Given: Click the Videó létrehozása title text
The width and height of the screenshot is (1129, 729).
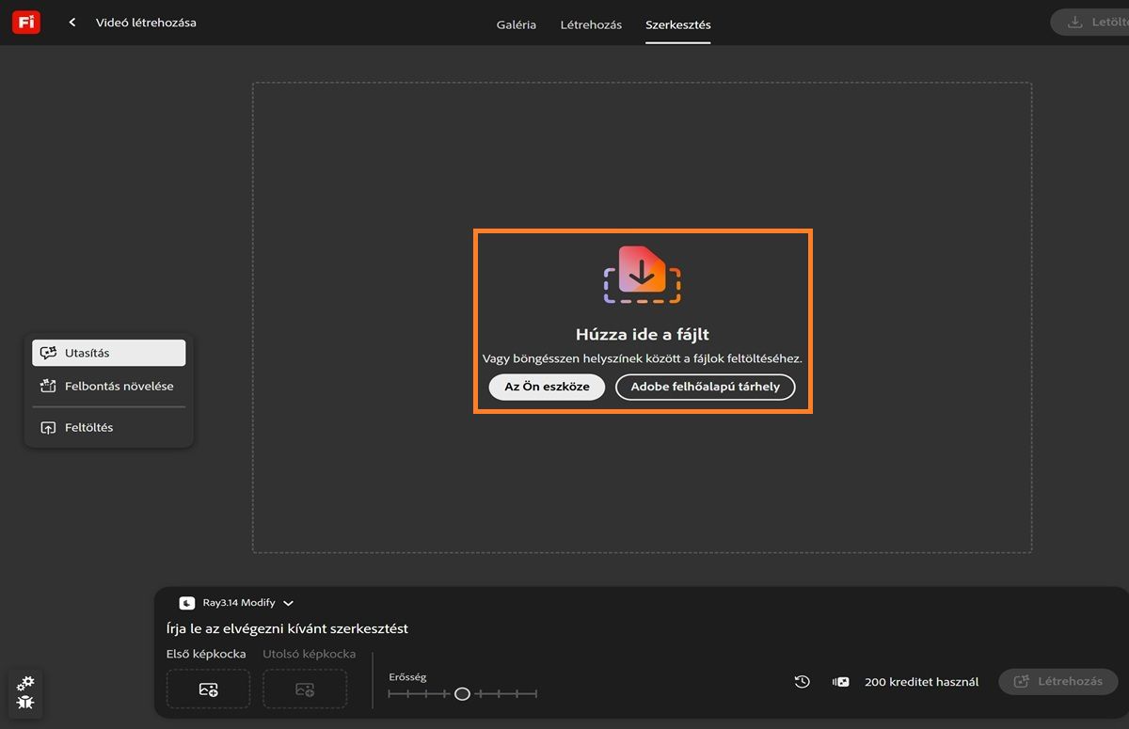Looking at the screenshot, I should pos(146,23).
